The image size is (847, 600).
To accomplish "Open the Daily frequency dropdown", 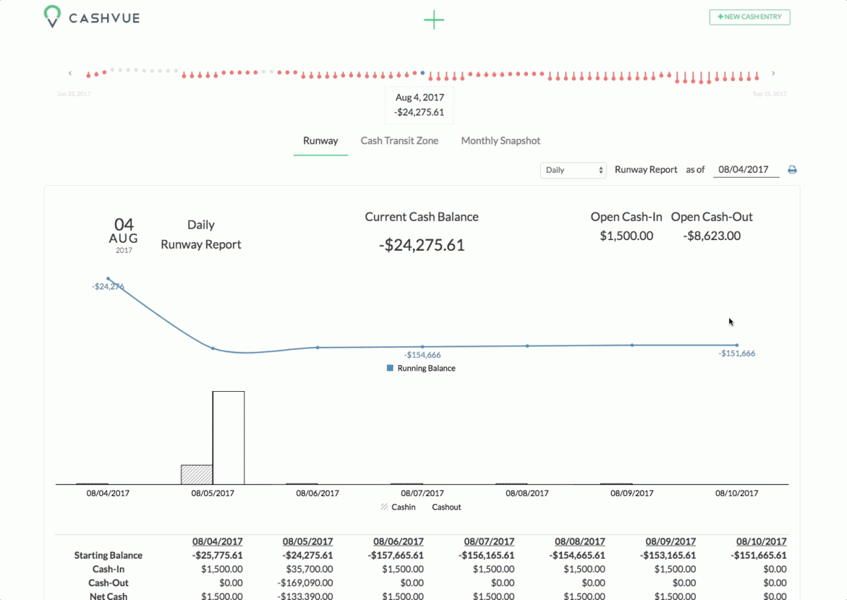I will (x=572, y=170).
